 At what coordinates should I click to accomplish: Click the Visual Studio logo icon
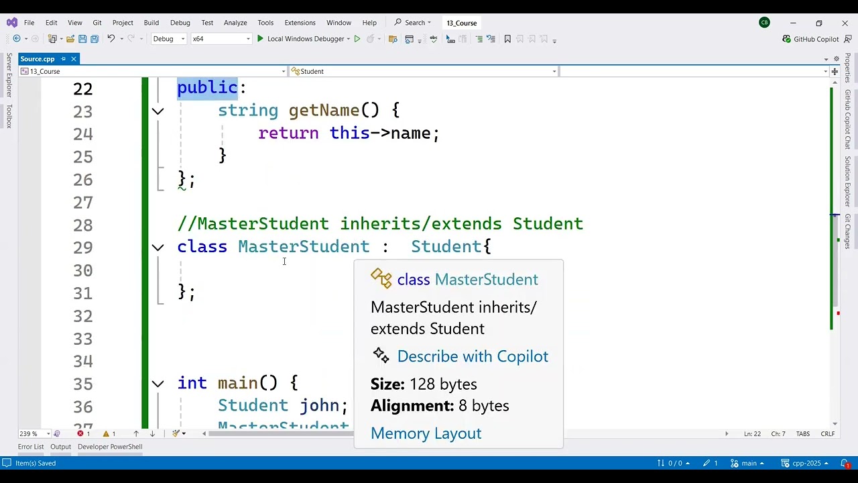(11, 23)
